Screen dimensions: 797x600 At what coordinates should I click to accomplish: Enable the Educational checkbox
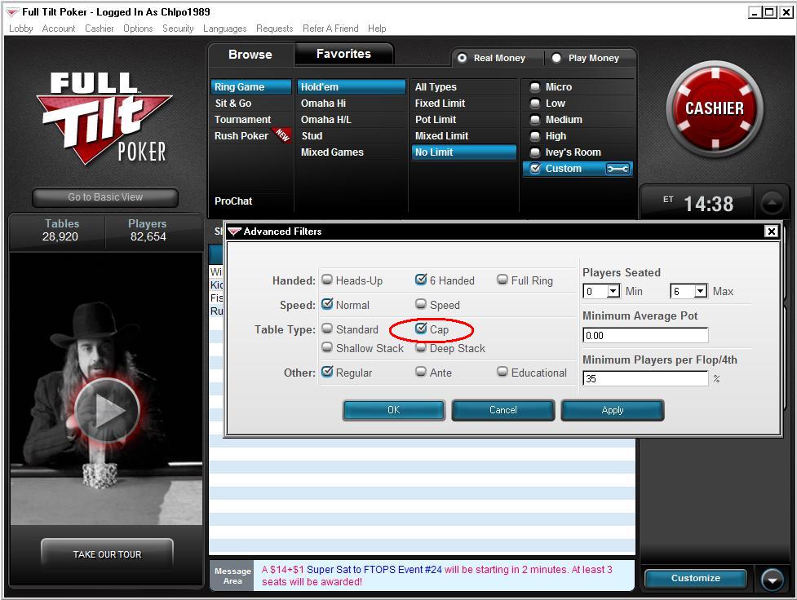click(503, 372)
